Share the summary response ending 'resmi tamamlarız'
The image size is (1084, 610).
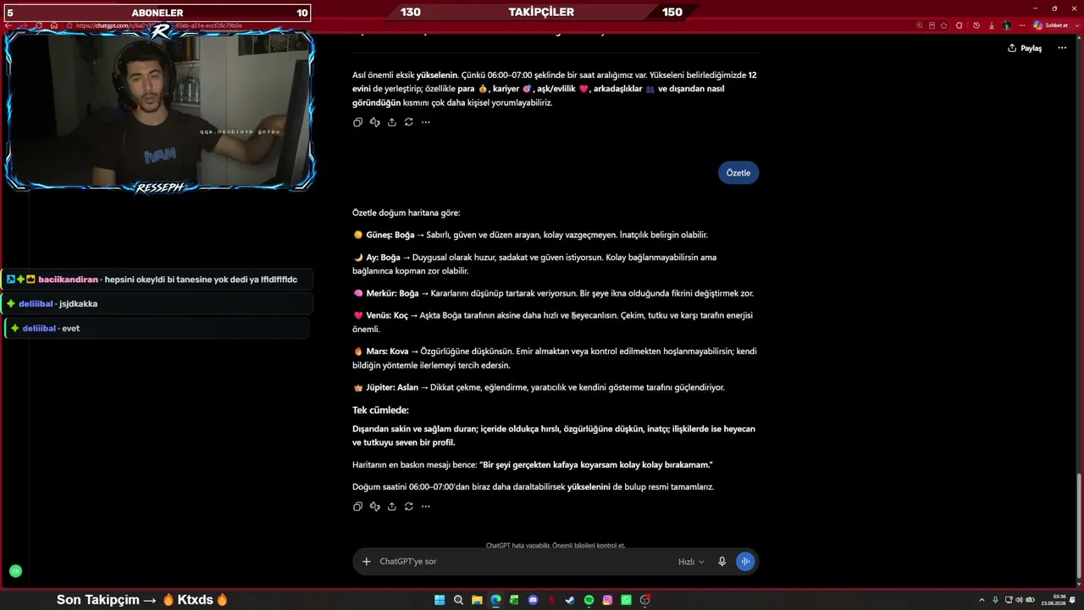pyautogui.click(x=391, y=507)
